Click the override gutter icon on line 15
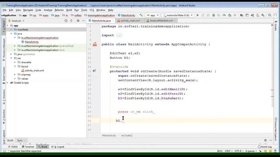The width and height of the screenshot is (280, 157). (94, 71)
